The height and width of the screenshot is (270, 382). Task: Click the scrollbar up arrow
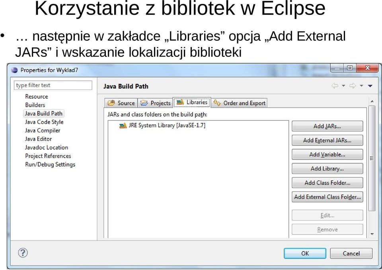[x=372, y=101]
